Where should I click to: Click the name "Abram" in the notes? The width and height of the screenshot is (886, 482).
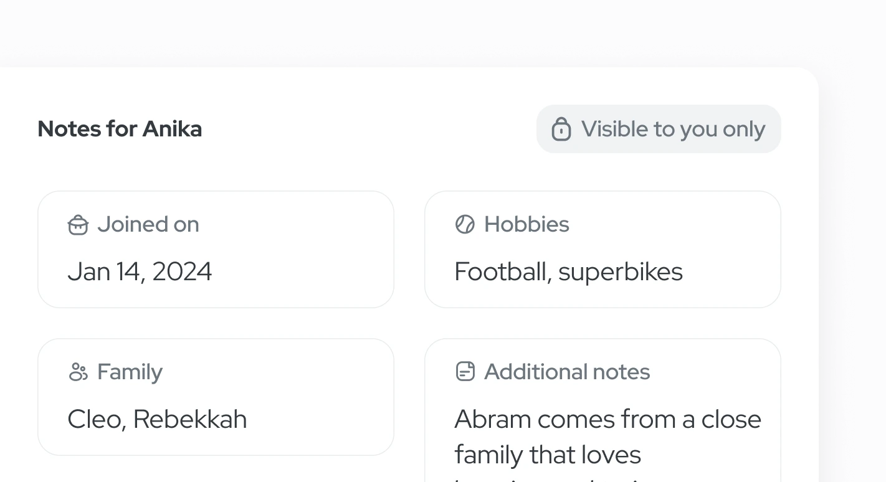coord(493,419)
